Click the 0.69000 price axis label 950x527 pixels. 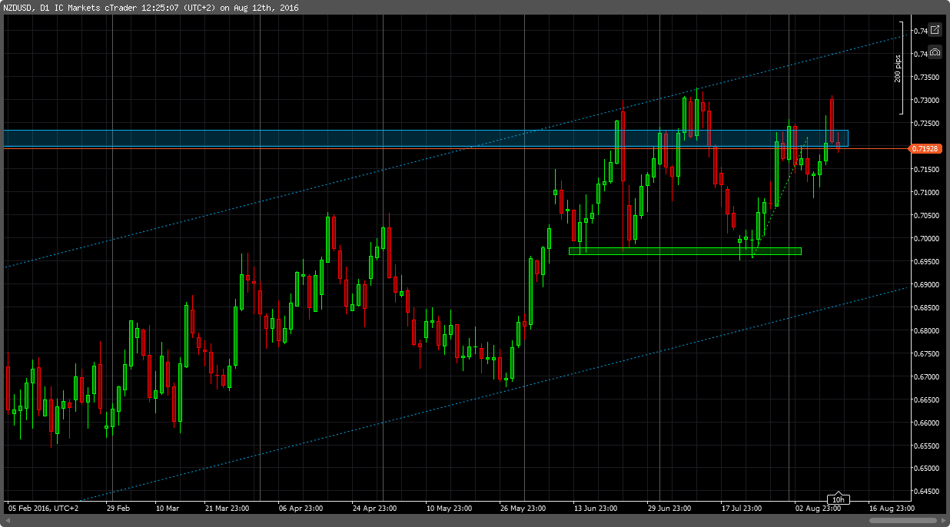[926, 285]
